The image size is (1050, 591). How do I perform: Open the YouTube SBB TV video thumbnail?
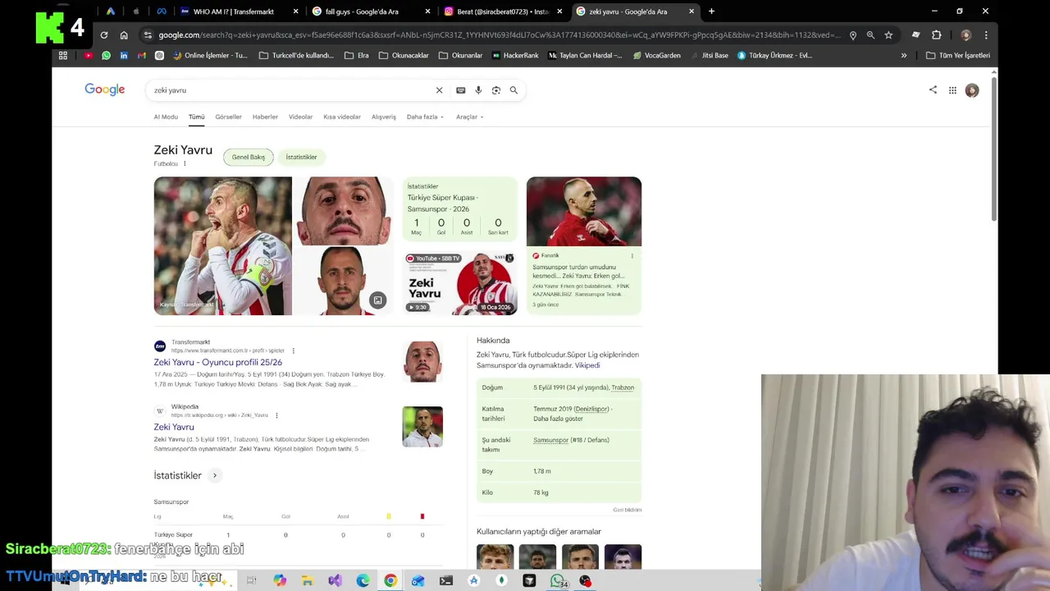[460, 283]
